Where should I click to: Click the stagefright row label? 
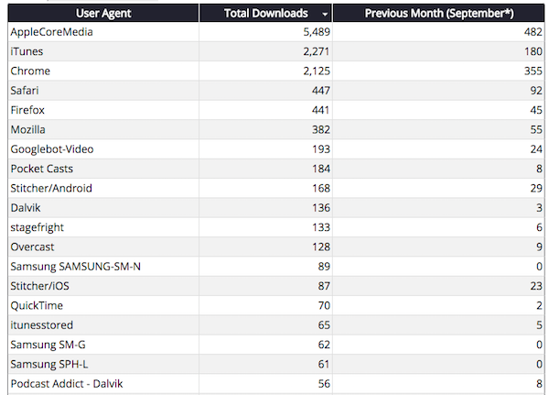pyautogui.click(x=38, y=226)
